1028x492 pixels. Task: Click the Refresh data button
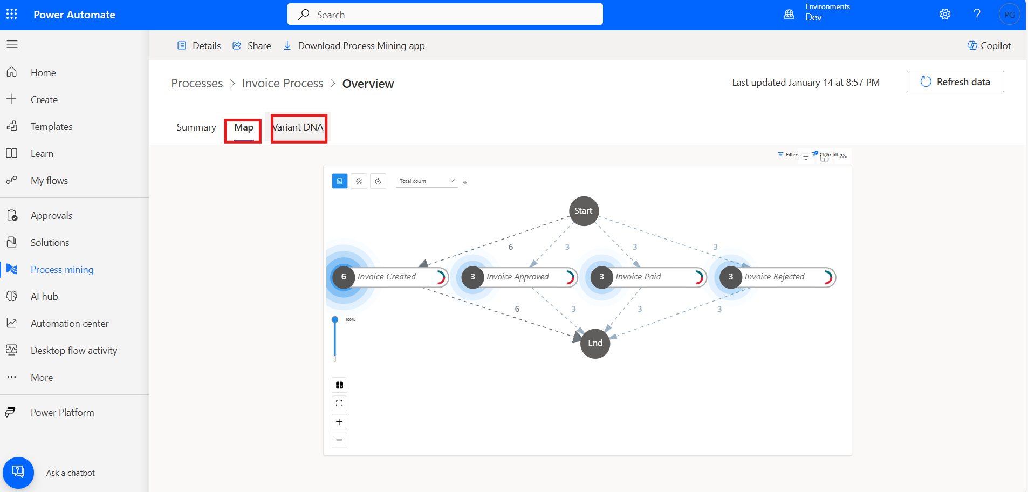[x=955, y=82]
